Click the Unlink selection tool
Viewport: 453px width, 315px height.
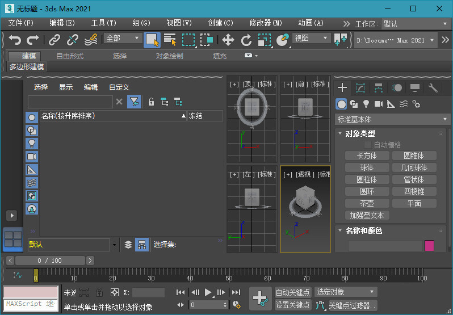click(x=72, y=40)
